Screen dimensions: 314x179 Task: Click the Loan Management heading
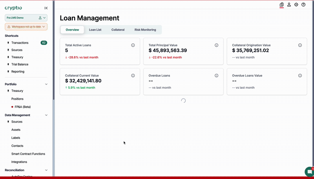click(x=89, y=18)
